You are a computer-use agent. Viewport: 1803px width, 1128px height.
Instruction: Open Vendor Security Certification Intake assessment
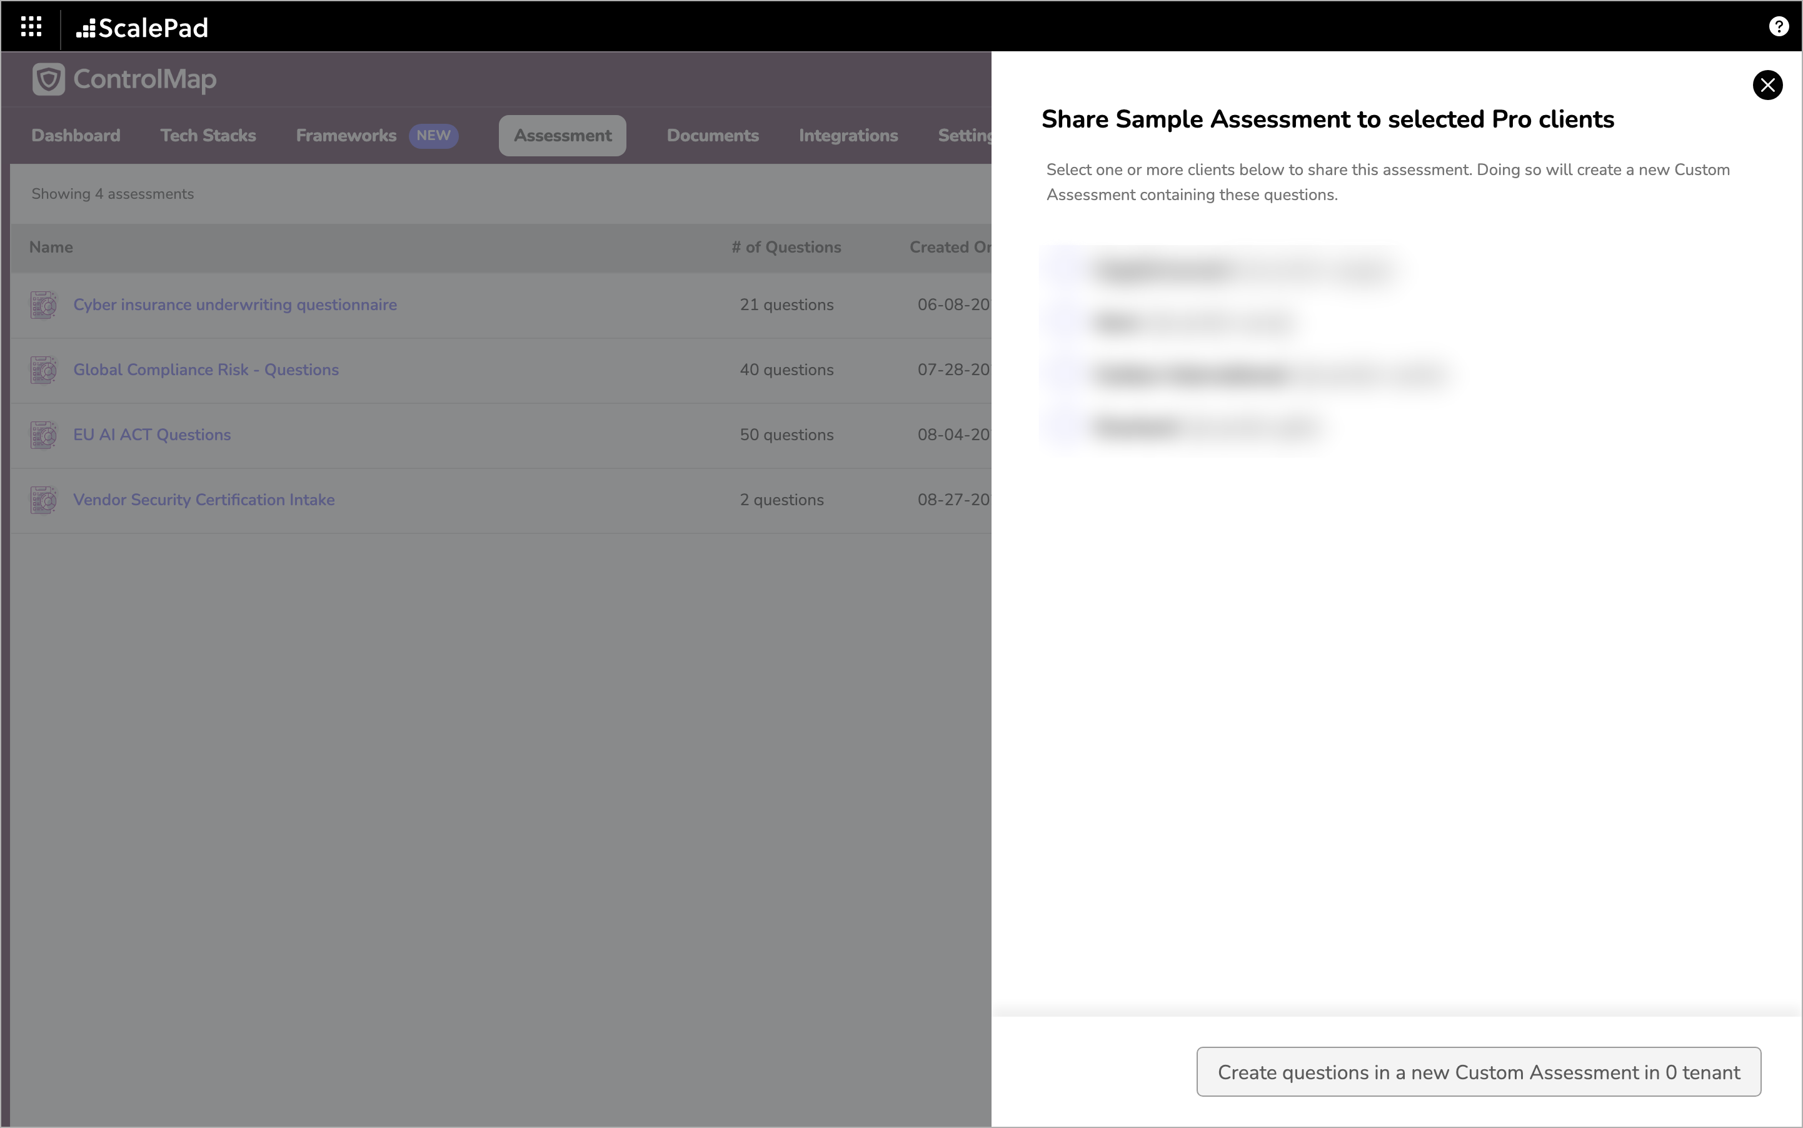[204, 500]
